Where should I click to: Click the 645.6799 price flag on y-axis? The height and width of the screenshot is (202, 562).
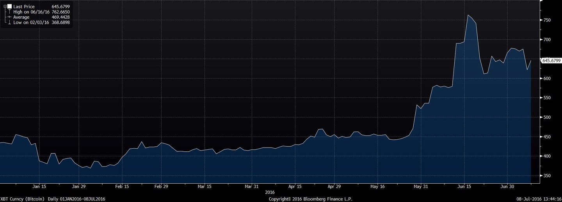click(x=551, y=60)
